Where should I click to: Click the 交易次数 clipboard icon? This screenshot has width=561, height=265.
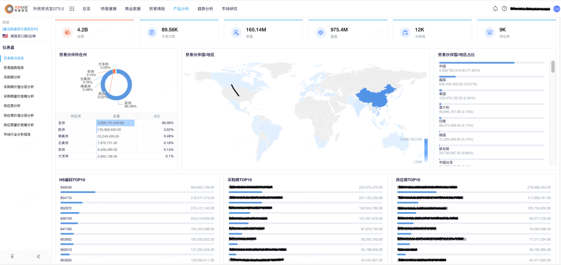(x=152, y=33)
